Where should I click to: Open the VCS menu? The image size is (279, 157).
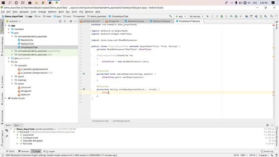pos(81,12)
